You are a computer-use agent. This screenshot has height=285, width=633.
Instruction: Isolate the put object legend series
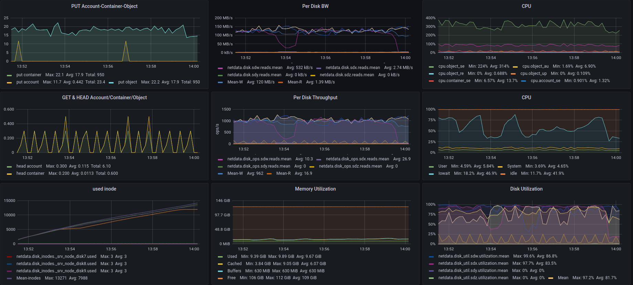[127, 82]
